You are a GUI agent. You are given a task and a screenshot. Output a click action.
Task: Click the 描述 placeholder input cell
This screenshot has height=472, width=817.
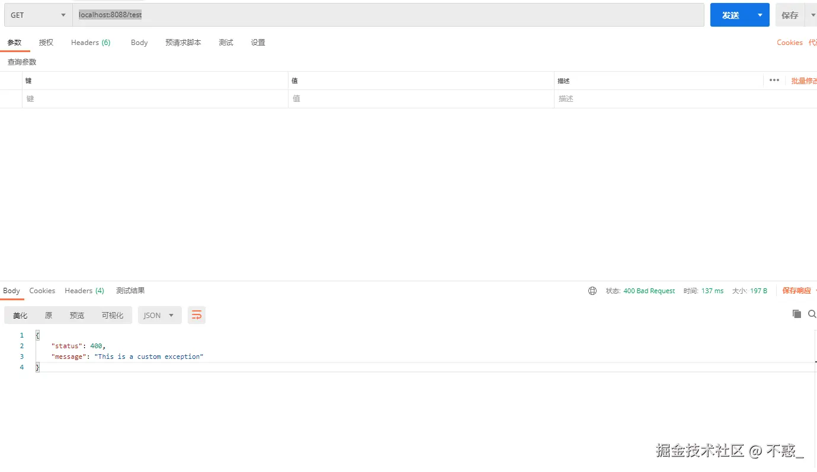685,99
